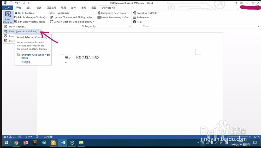
Task: Switch to the 审阅 tab
Action: pyautogui.click(x=84, y=8)
